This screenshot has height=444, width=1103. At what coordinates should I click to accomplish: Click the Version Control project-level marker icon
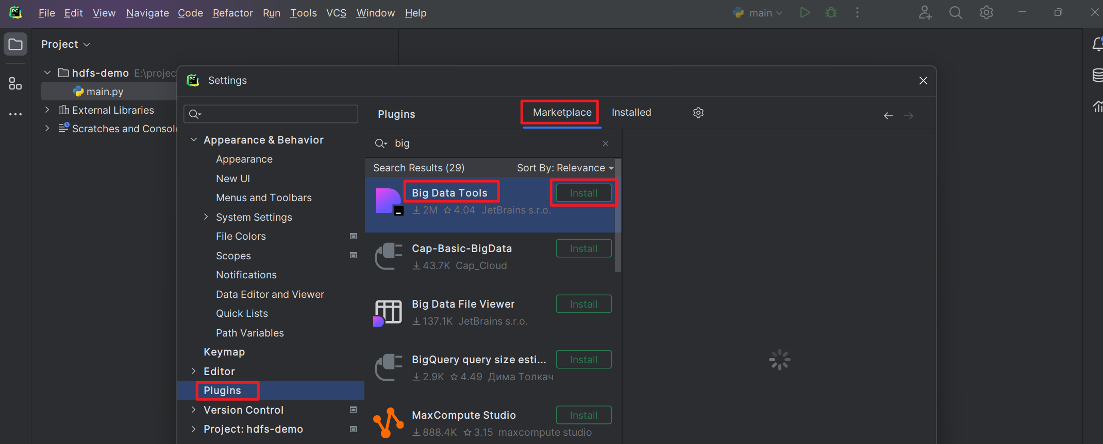click(354, 410)
